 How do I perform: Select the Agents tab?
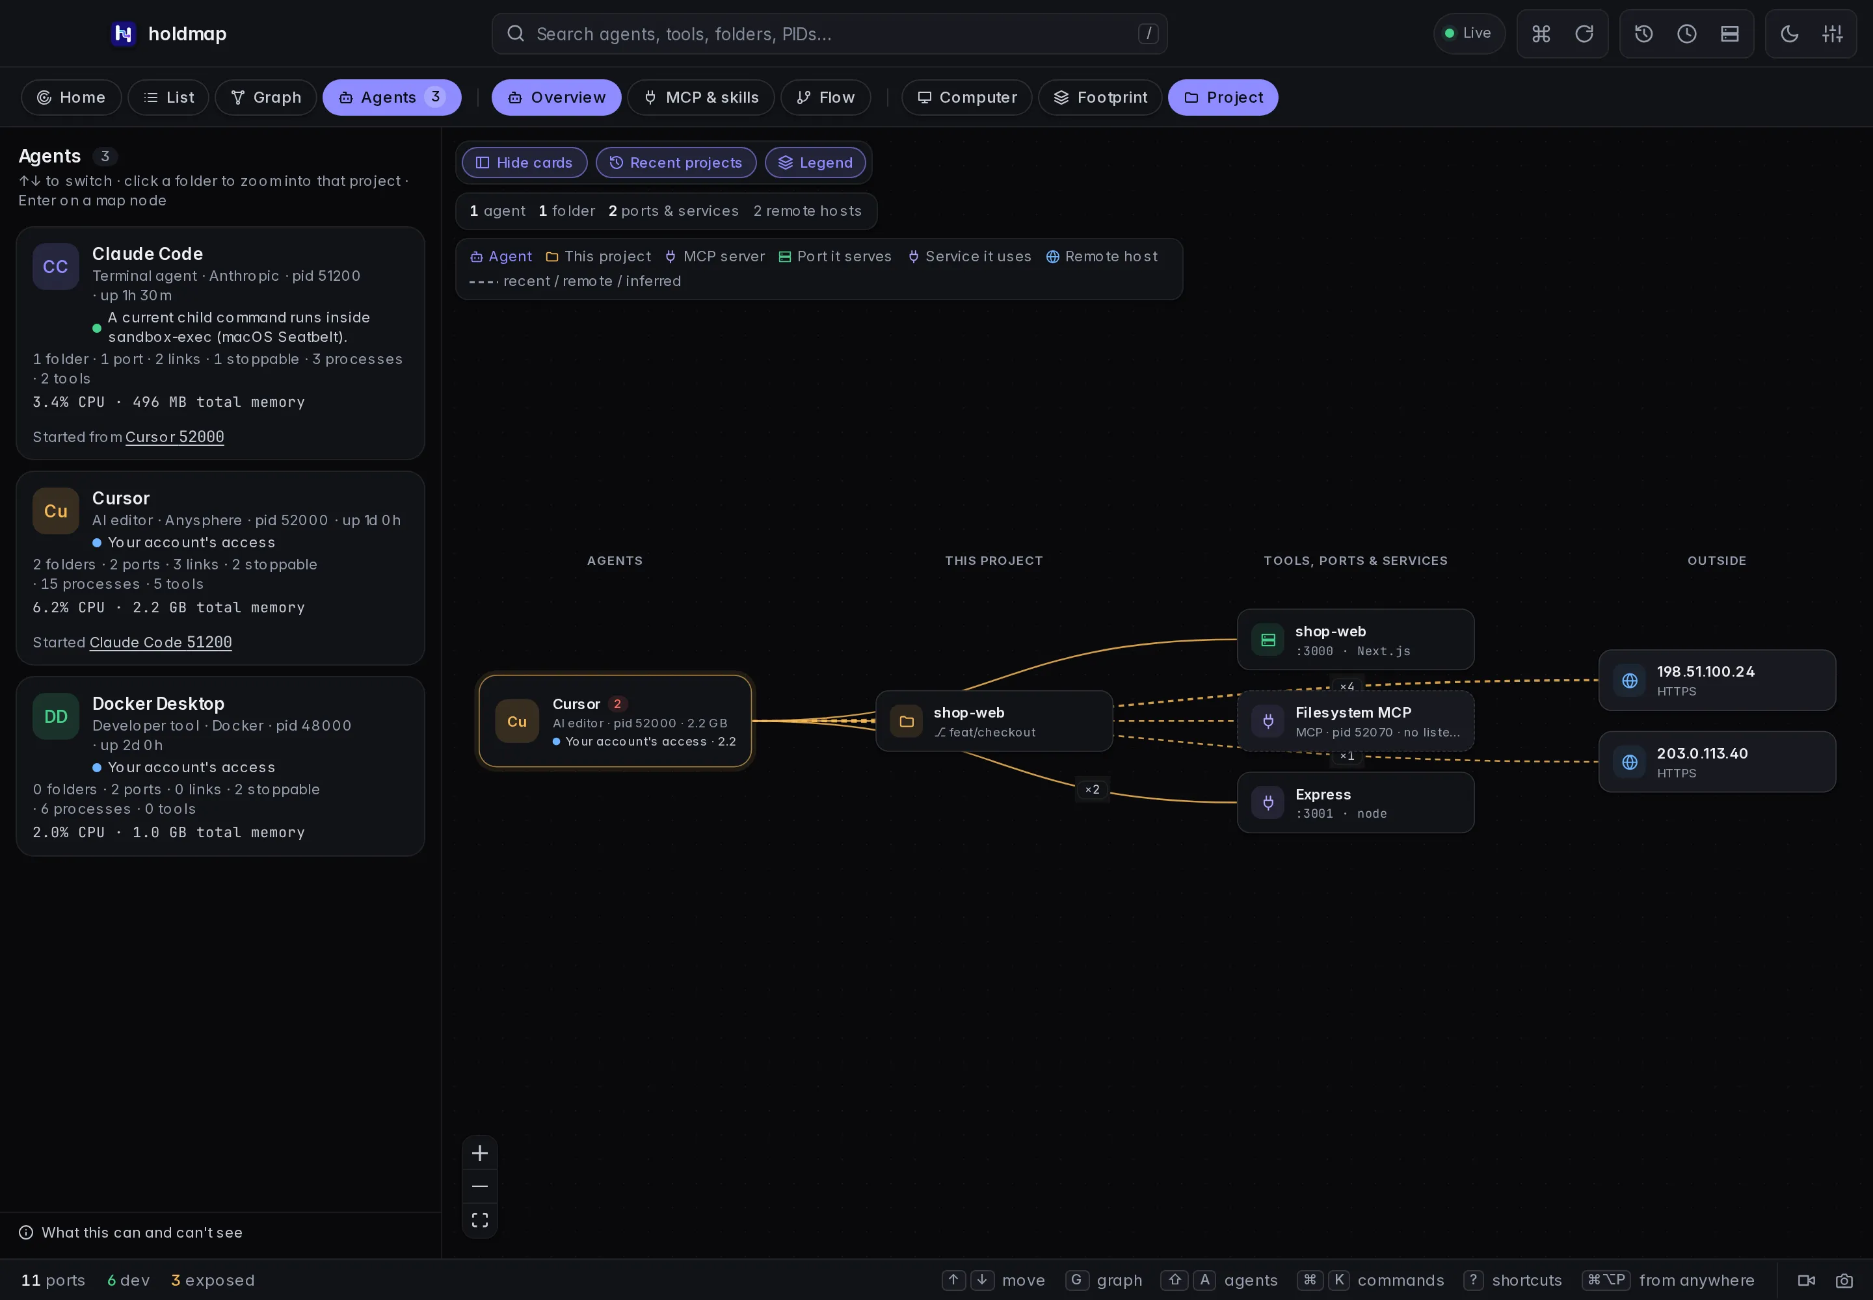point(392,97)
